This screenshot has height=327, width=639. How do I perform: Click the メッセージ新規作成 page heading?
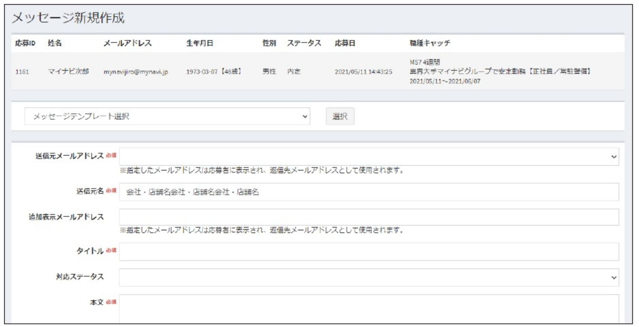[68, 17]
